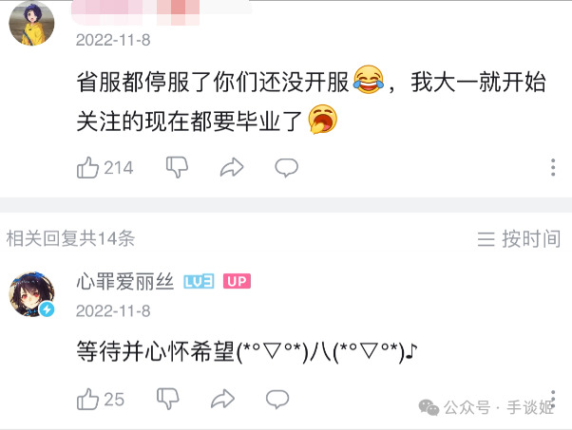Tap the 相关回复共14条 header
Screen dimensions: 572x430
click(x=70, y=238)
